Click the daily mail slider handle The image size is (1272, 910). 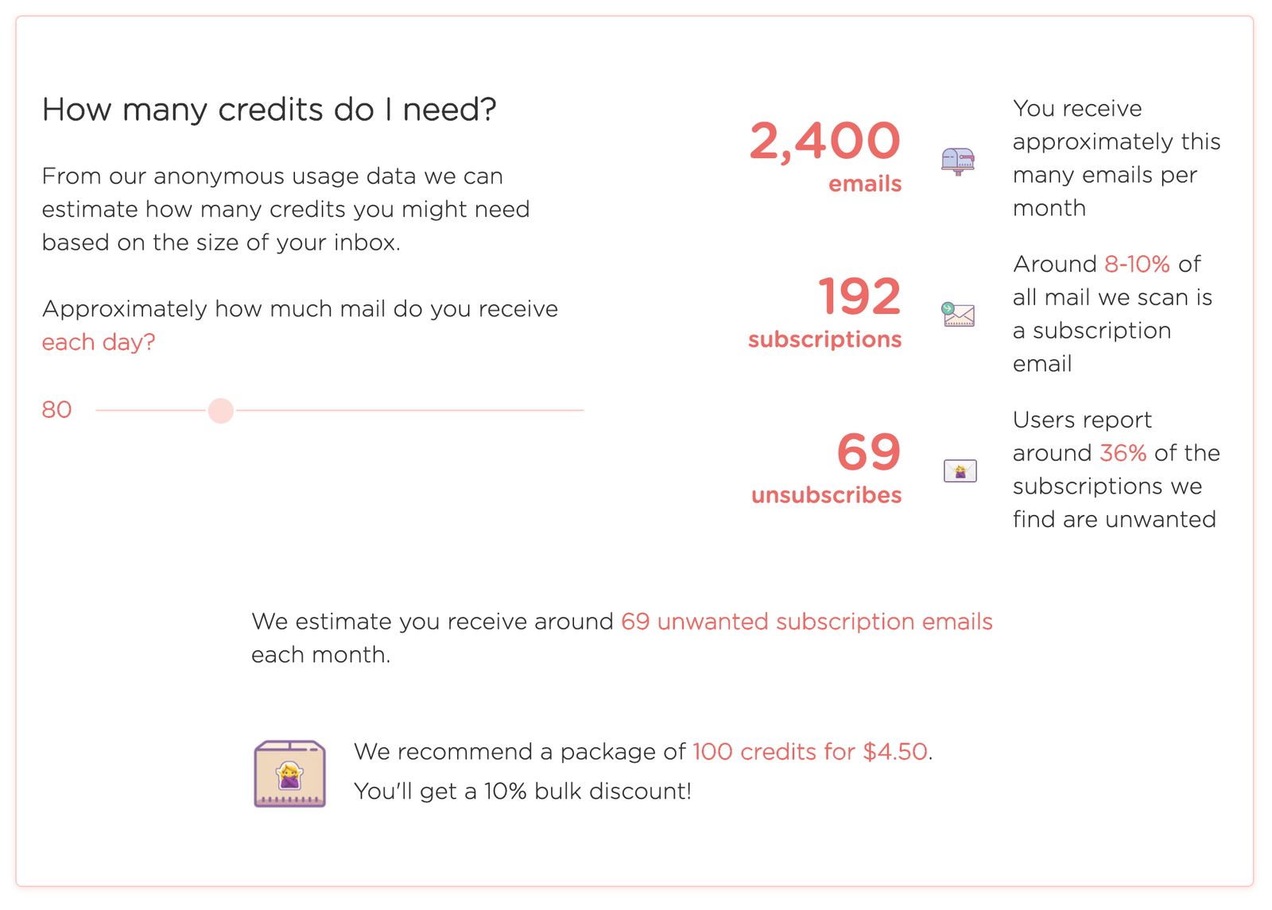point(221,410)
